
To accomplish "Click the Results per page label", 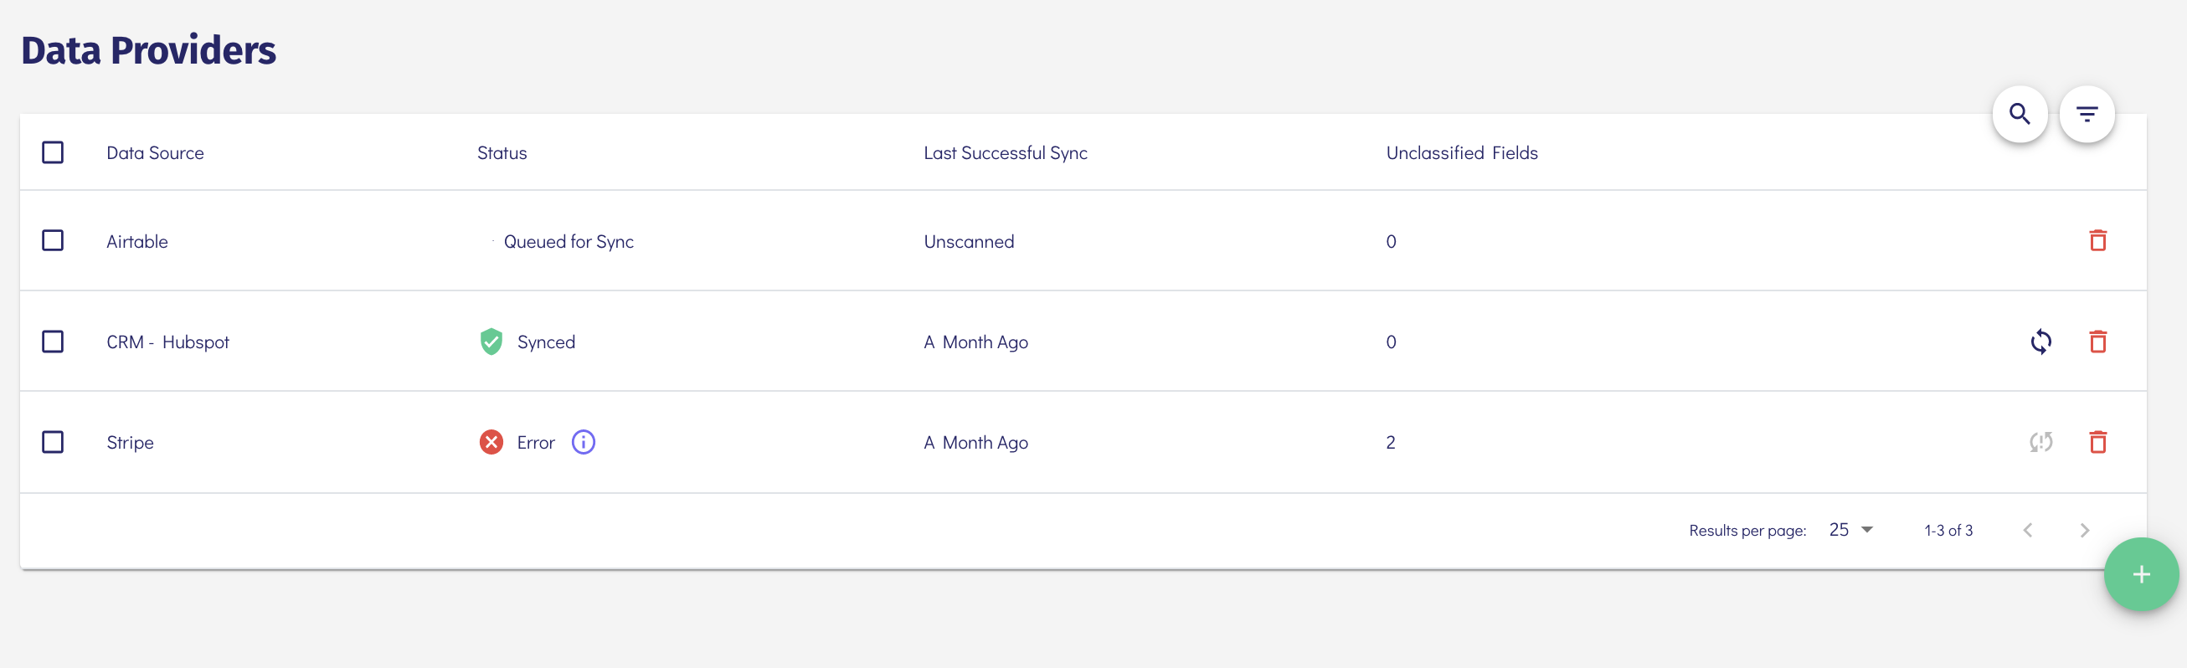I will [x=1747, y=531].
